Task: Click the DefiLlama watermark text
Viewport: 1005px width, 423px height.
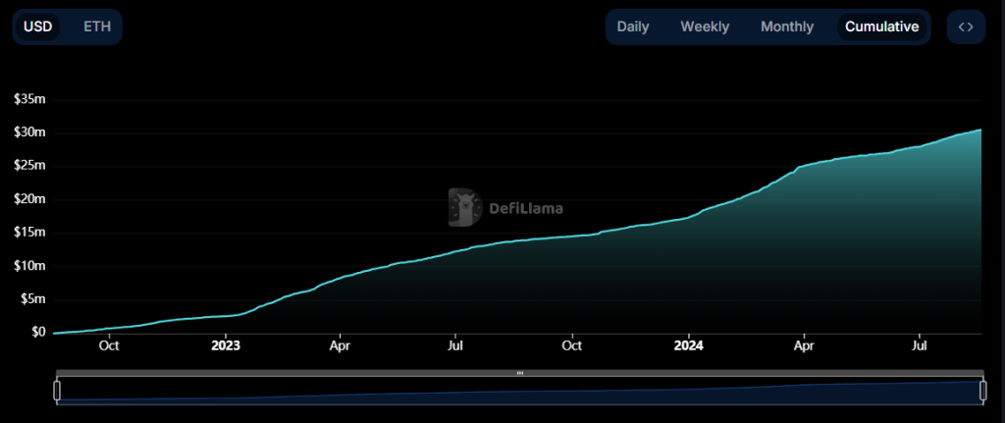Action: pos(521,208)
